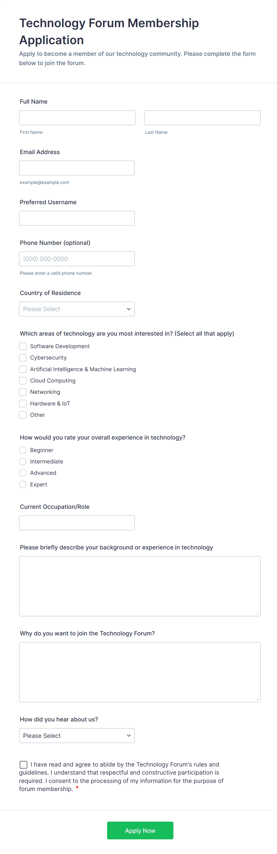This screenshot has height=854, width=277.
Task: Select Intermediate experience level
Action: 23,461
